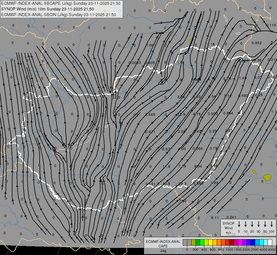Click the 100 m/s wind arrow in the legend
The width and height of the screenshot is (277, 255).
click(272, 224)
